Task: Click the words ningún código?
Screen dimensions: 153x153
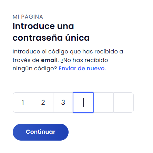Action: (35, 69)
